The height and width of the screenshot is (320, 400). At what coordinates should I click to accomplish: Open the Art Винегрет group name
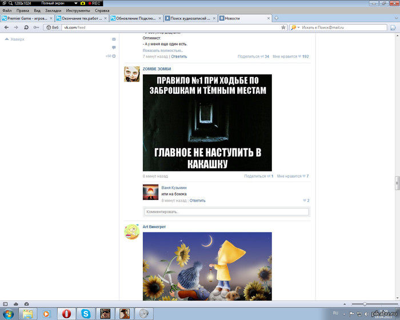click(154, 227)
